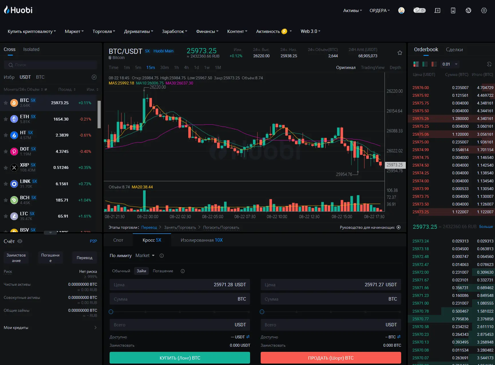The height and width of the screenshot is (365, 495).
Task: Click the buy amount percentage slider handle
Action: point(111,312)
